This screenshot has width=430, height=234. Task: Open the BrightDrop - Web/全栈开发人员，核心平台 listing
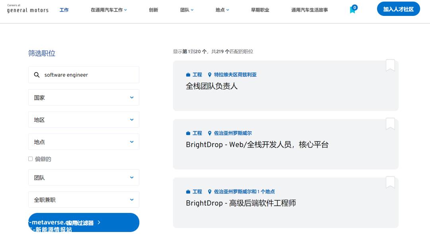click(257, 145)
